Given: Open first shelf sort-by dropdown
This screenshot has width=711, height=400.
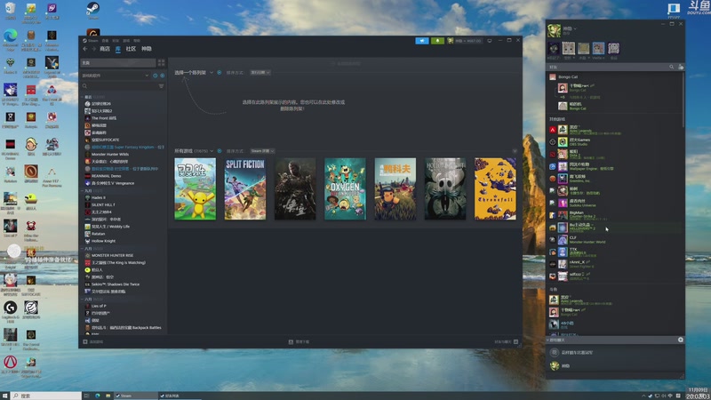Looking at the screenshot, I should coord(260,73).
